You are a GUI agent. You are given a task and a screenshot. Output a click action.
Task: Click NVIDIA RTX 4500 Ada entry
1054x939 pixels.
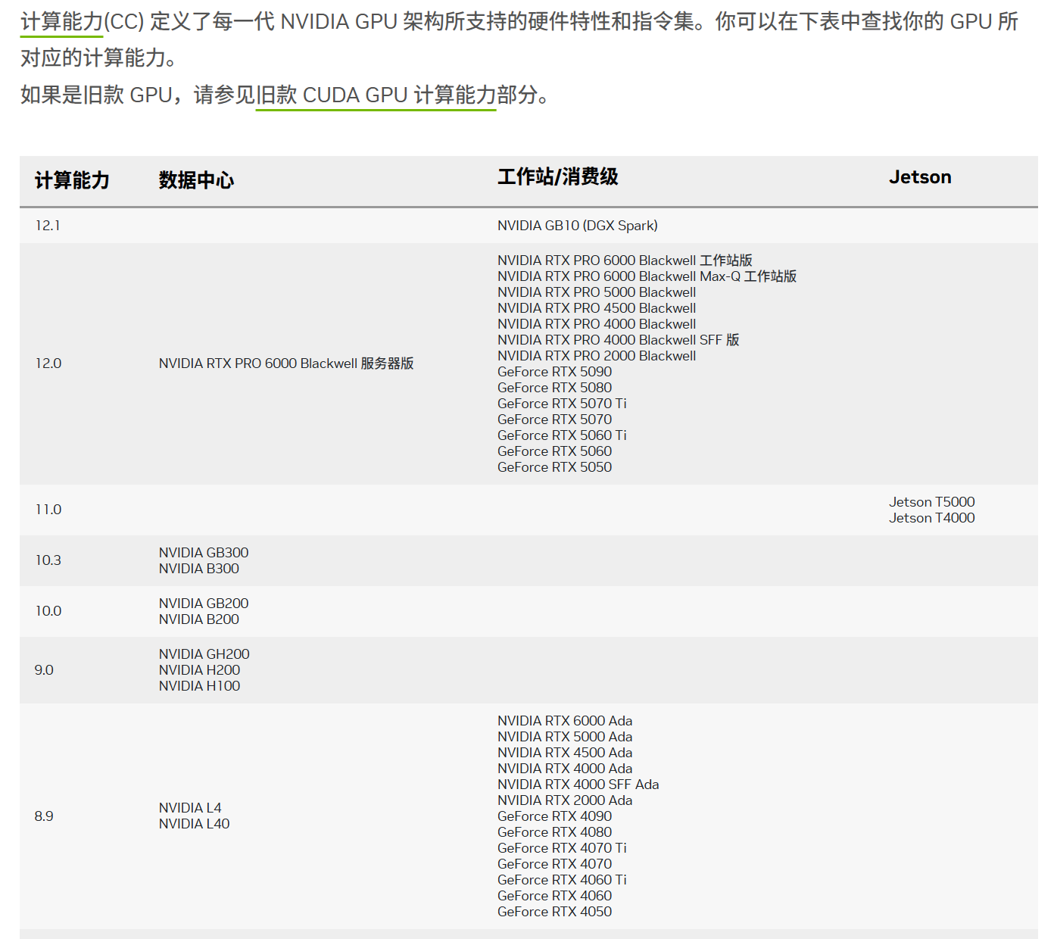coord(565,753)
